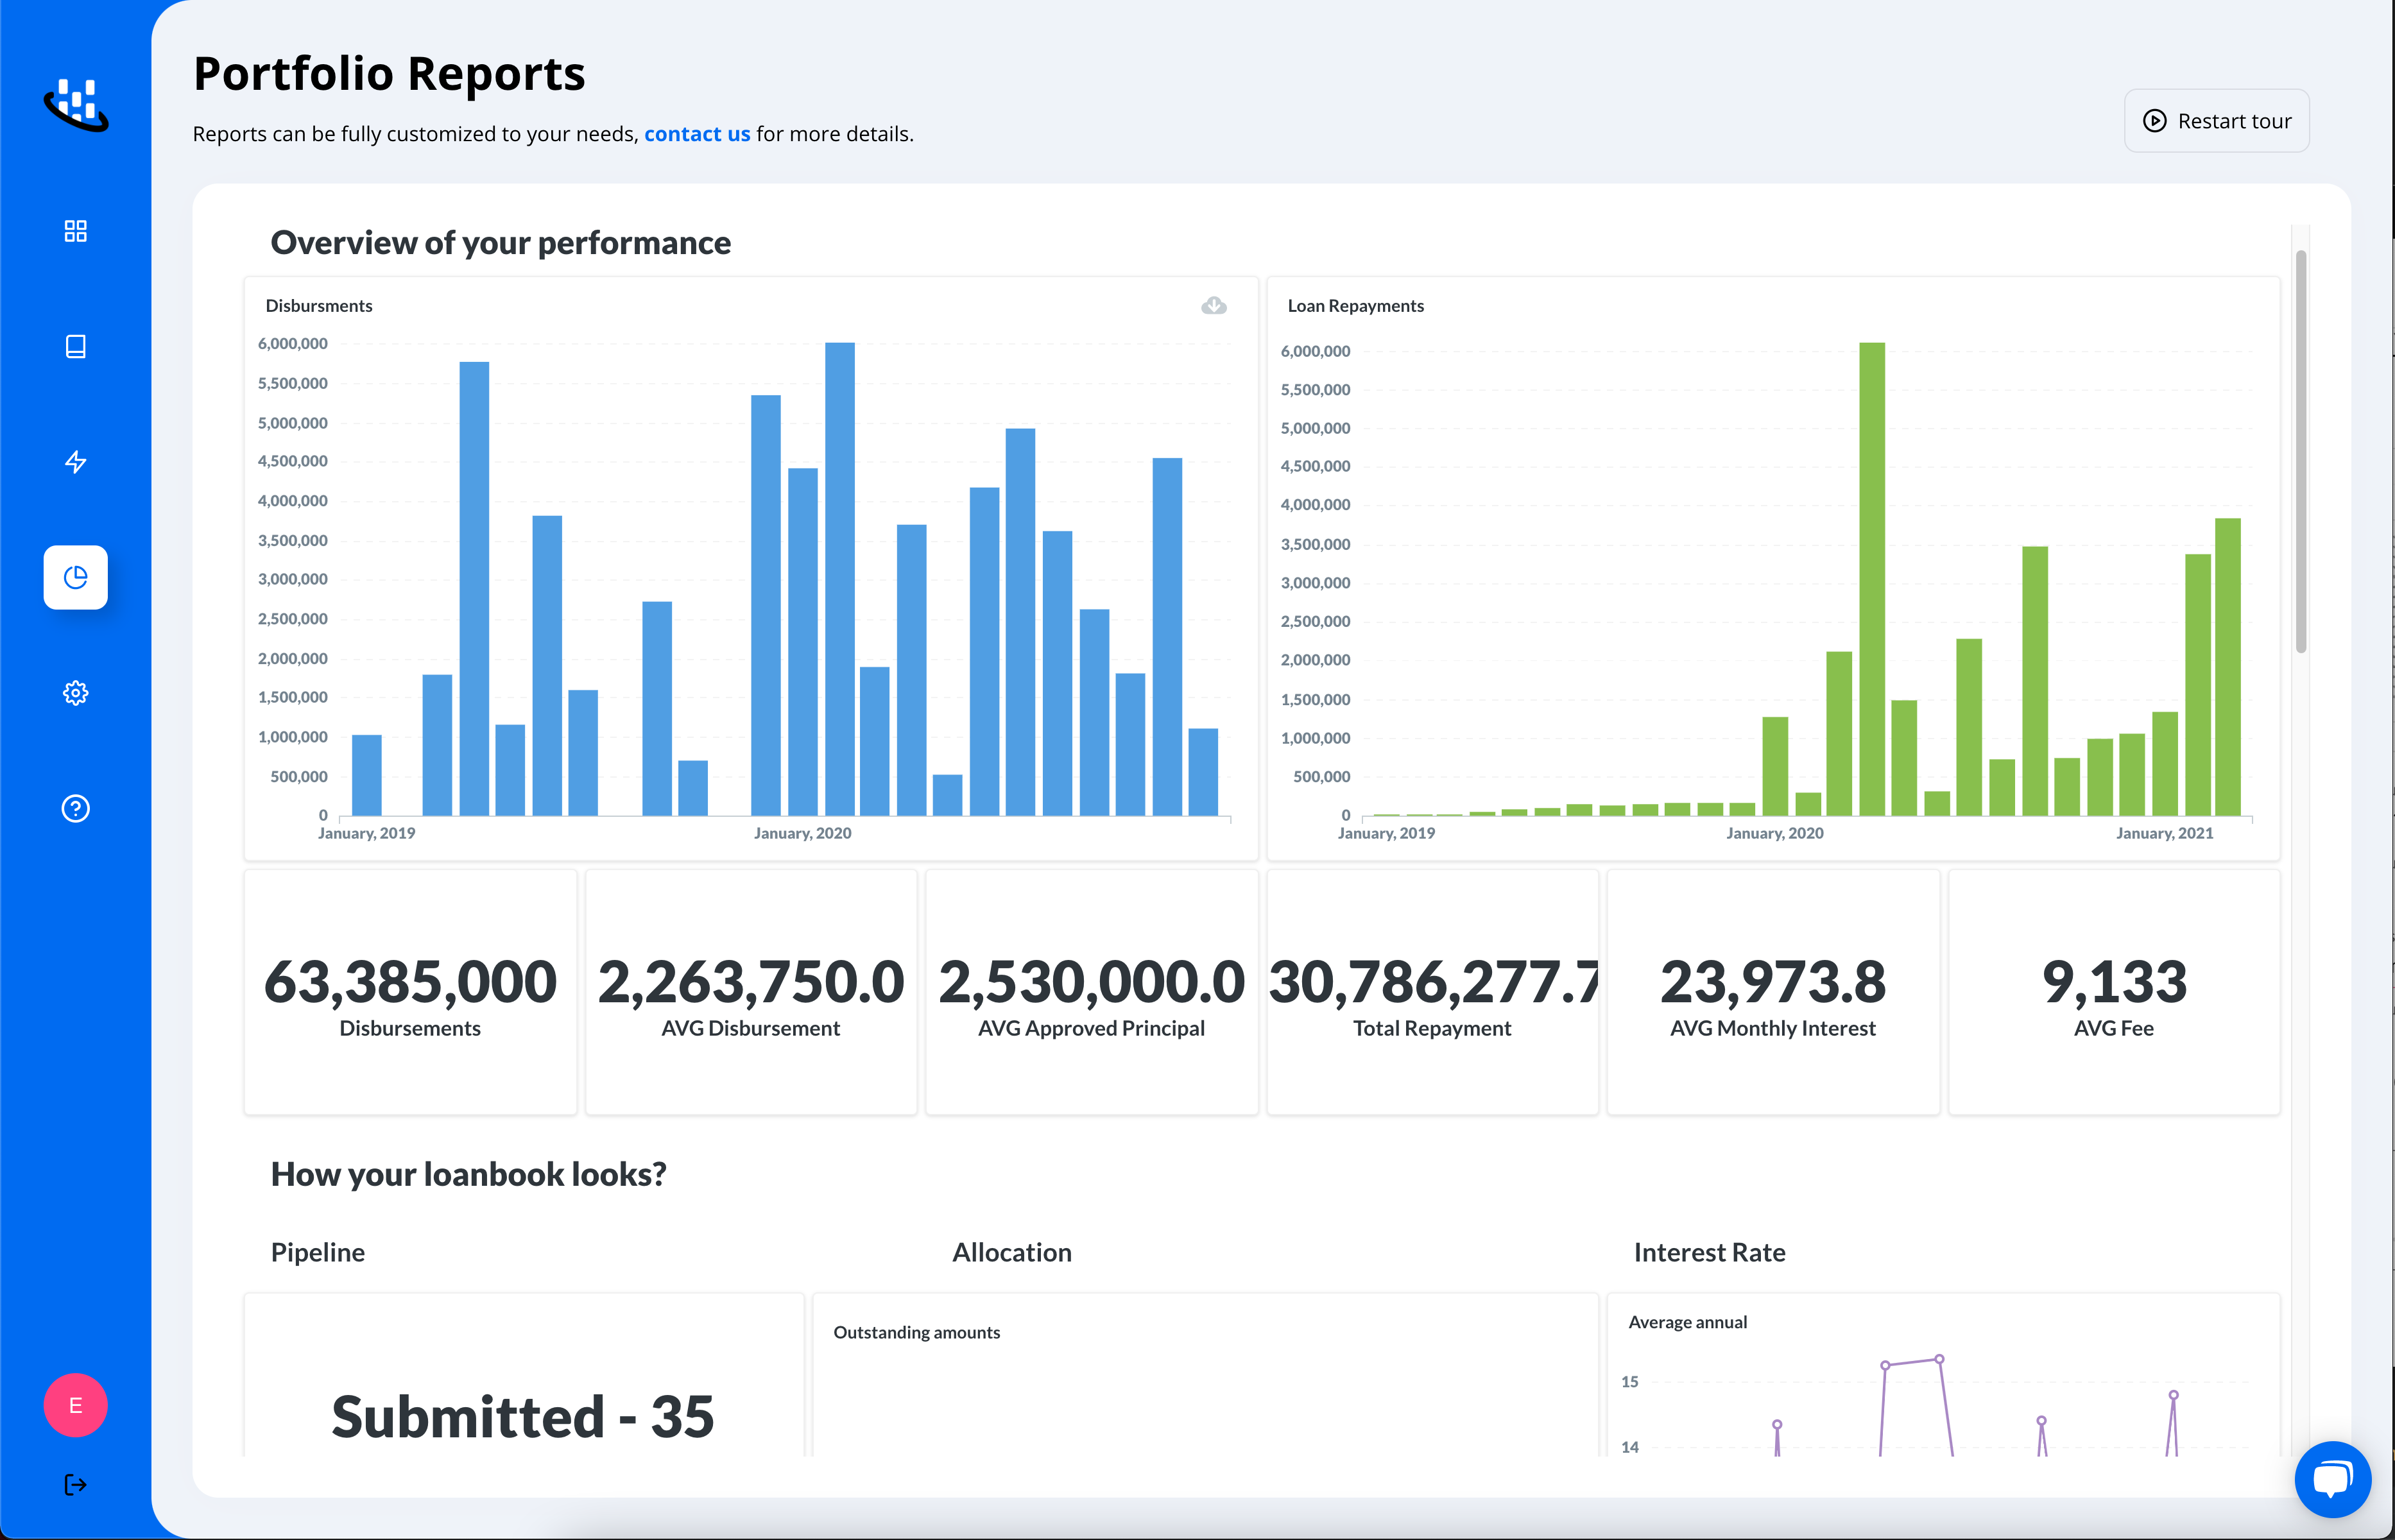The height and width of the screenshot is (1540, 2395).
Task: Click the help question mark icon
Action: (x=75, y=808)
